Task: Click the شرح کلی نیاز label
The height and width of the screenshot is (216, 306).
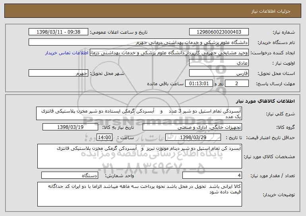Action: (x=281, y=114)
